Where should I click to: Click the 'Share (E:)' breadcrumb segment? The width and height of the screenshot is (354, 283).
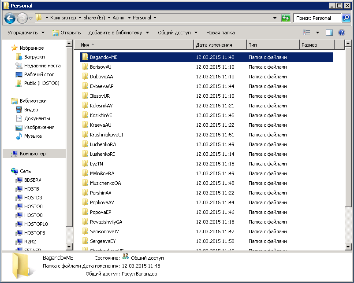point(94,18)
